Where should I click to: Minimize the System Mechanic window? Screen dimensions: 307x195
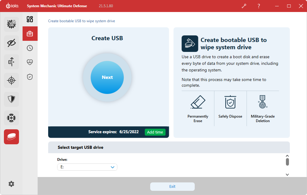[277, 6]
